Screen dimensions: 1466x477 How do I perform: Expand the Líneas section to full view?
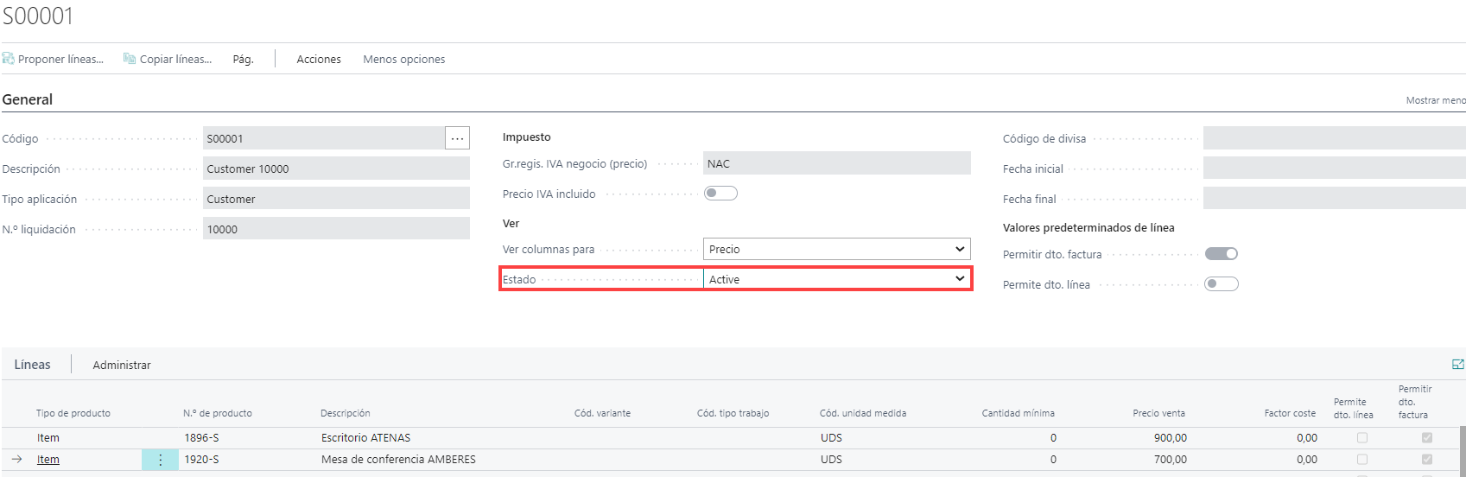pos(1457,365)
